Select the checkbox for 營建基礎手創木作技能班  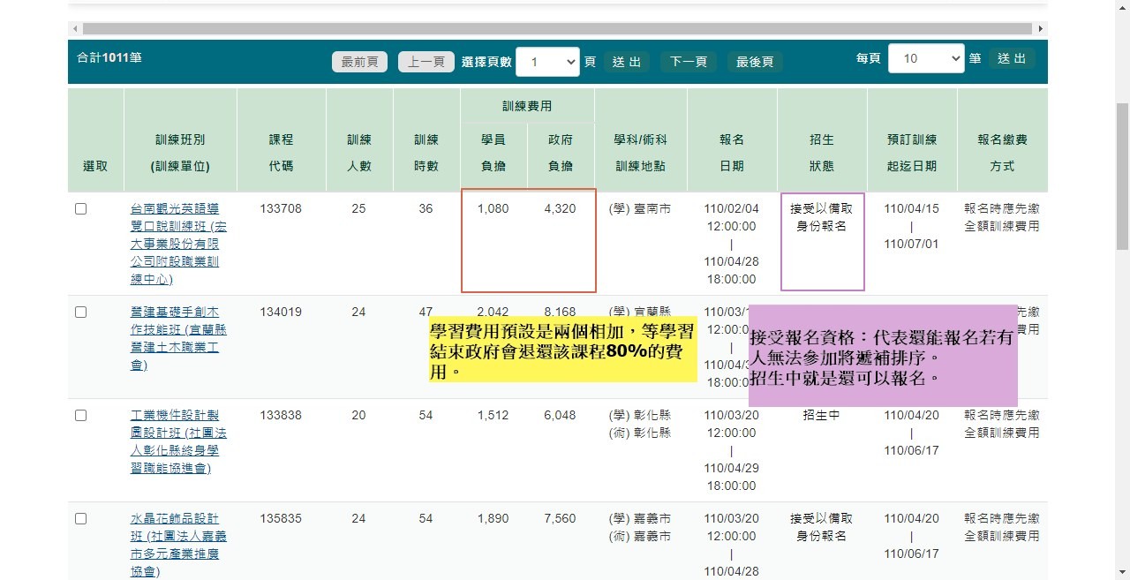click(81, 312)
